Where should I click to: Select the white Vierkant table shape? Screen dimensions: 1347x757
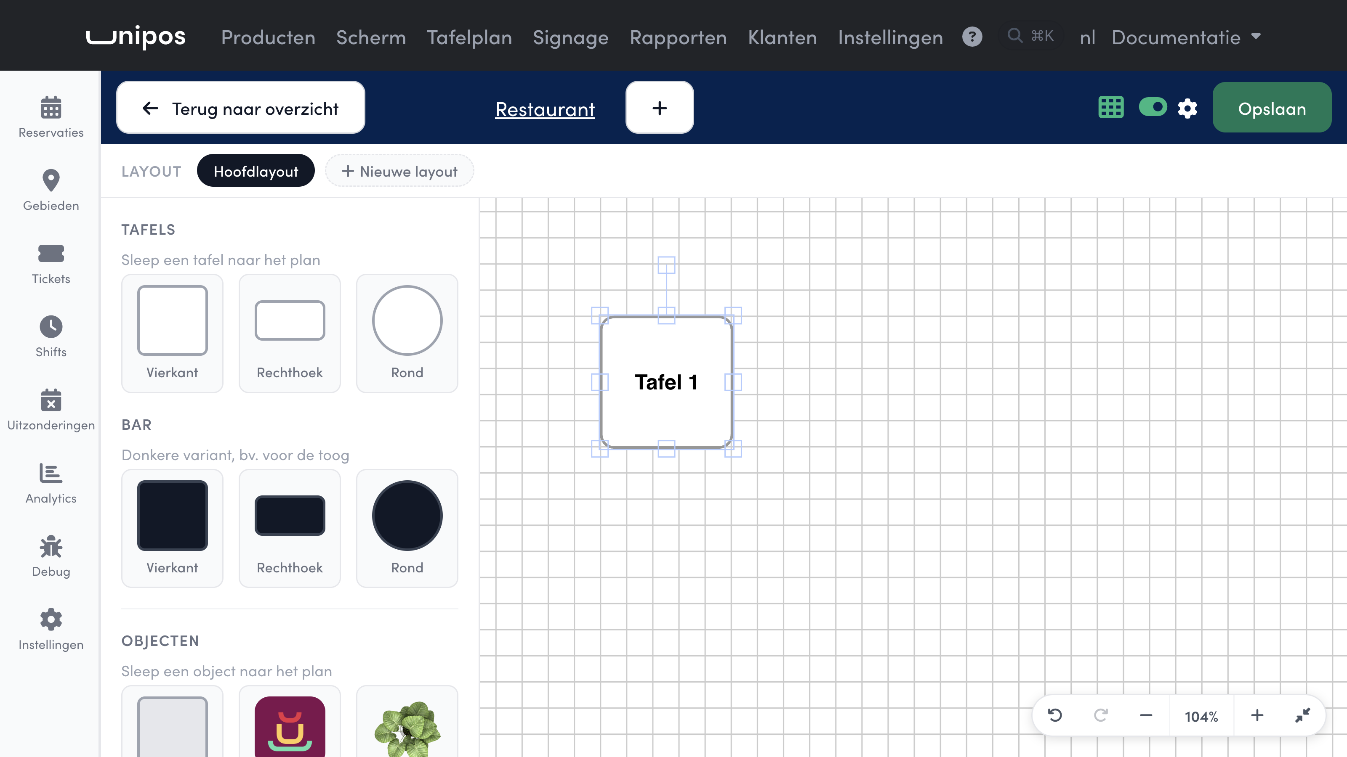[x=173, y=334]
